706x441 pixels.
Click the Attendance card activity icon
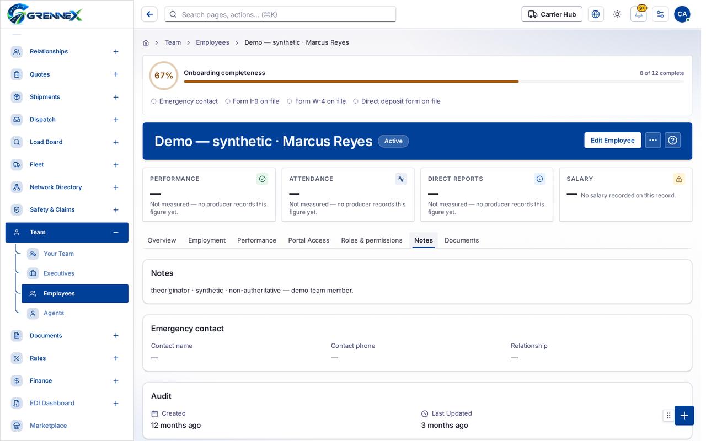401,179
